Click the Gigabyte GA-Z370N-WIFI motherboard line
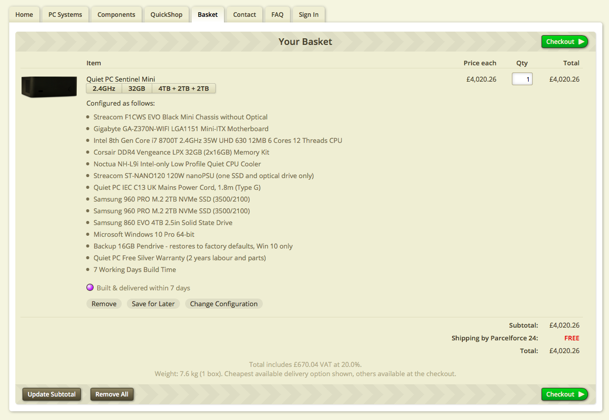 point(181,129)
